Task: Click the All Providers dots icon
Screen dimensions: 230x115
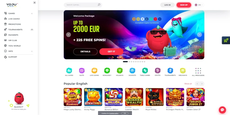Action: pos(198,71)
